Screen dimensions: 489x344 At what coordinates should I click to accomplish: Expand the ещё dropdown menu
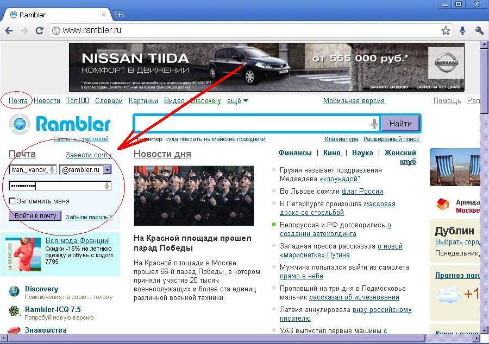pos(237,101)
